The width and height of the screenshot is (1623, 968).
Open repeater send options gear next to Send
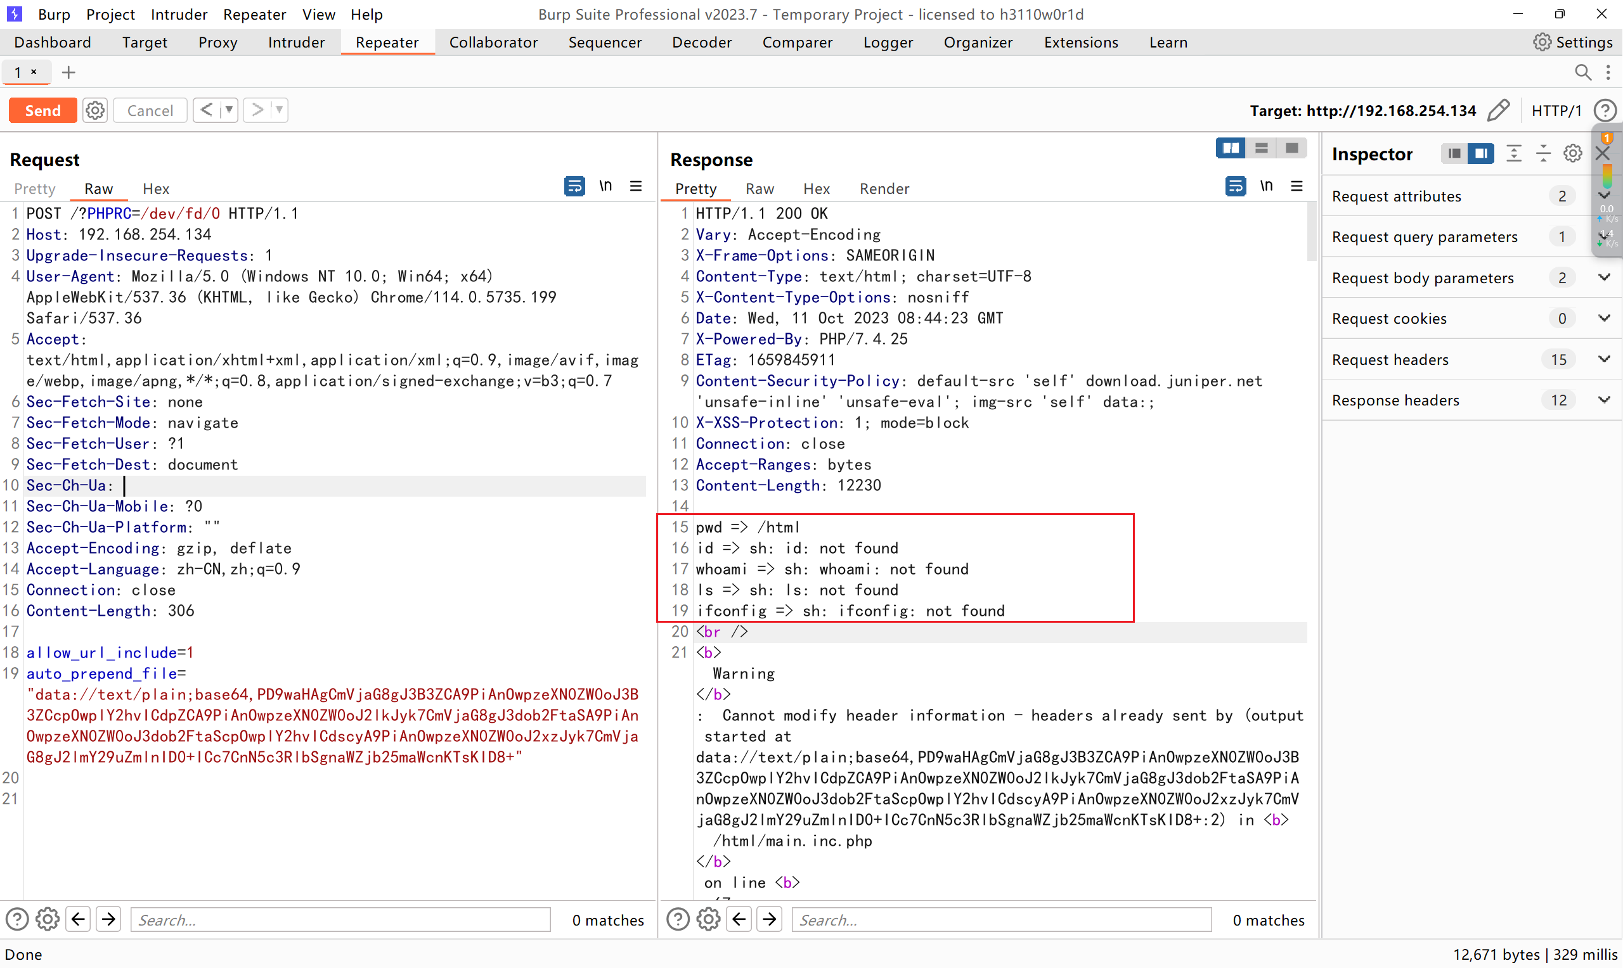pos(95,110)
